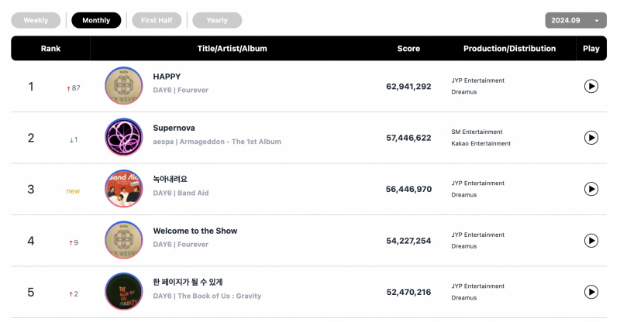Open the Fourever album cover for HAPPY
The image size is (620, 322).
pyautogui.click(x=124, y=86)
